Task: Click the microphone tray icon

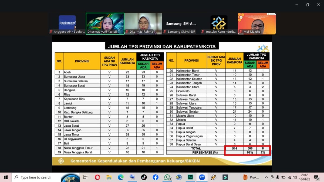Action: (278, 177)
